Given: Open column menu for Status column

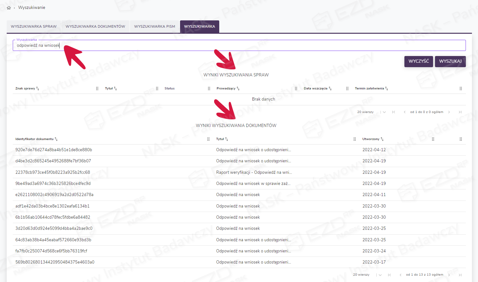Looking at the screenshot, I should click(x=209, y=88).
